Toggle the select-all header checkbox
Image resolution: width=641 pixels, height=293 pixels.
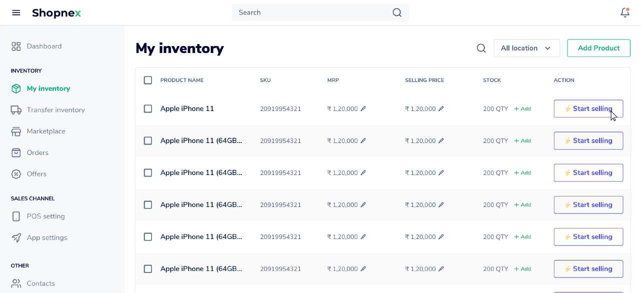[148, 80]
